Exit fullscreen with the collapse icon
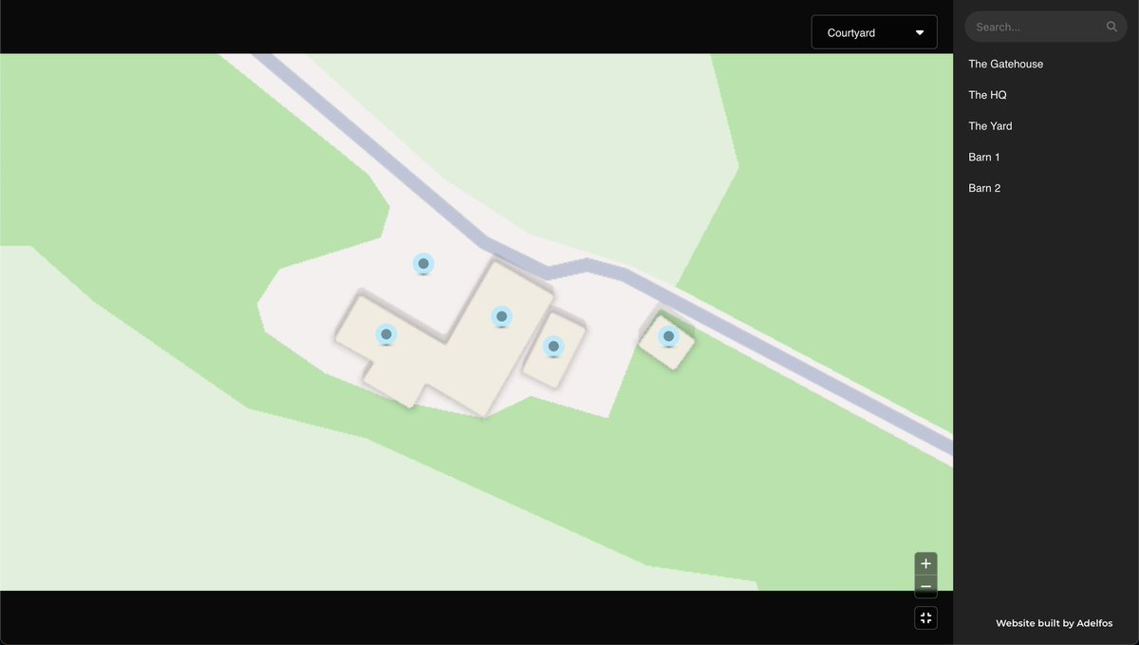Viewport: 1139px width, 645px height. click(x=926, y=618)
